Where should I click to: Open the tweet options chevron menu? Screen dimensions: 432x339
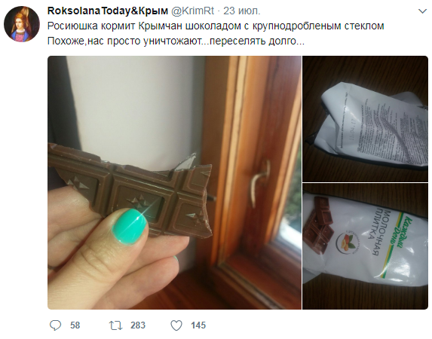tap(422, 11)
